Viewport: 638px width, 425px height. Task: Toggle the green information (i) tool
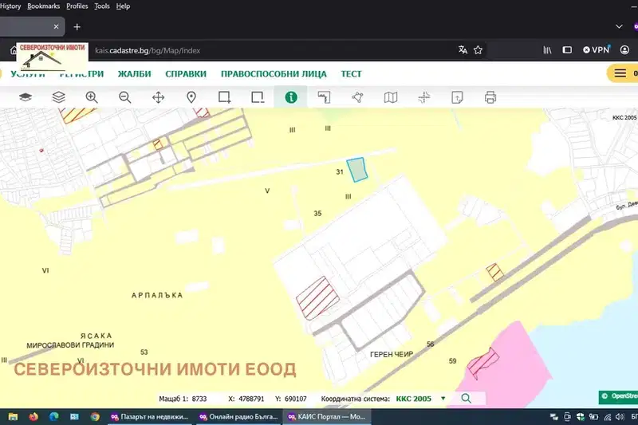291,97
